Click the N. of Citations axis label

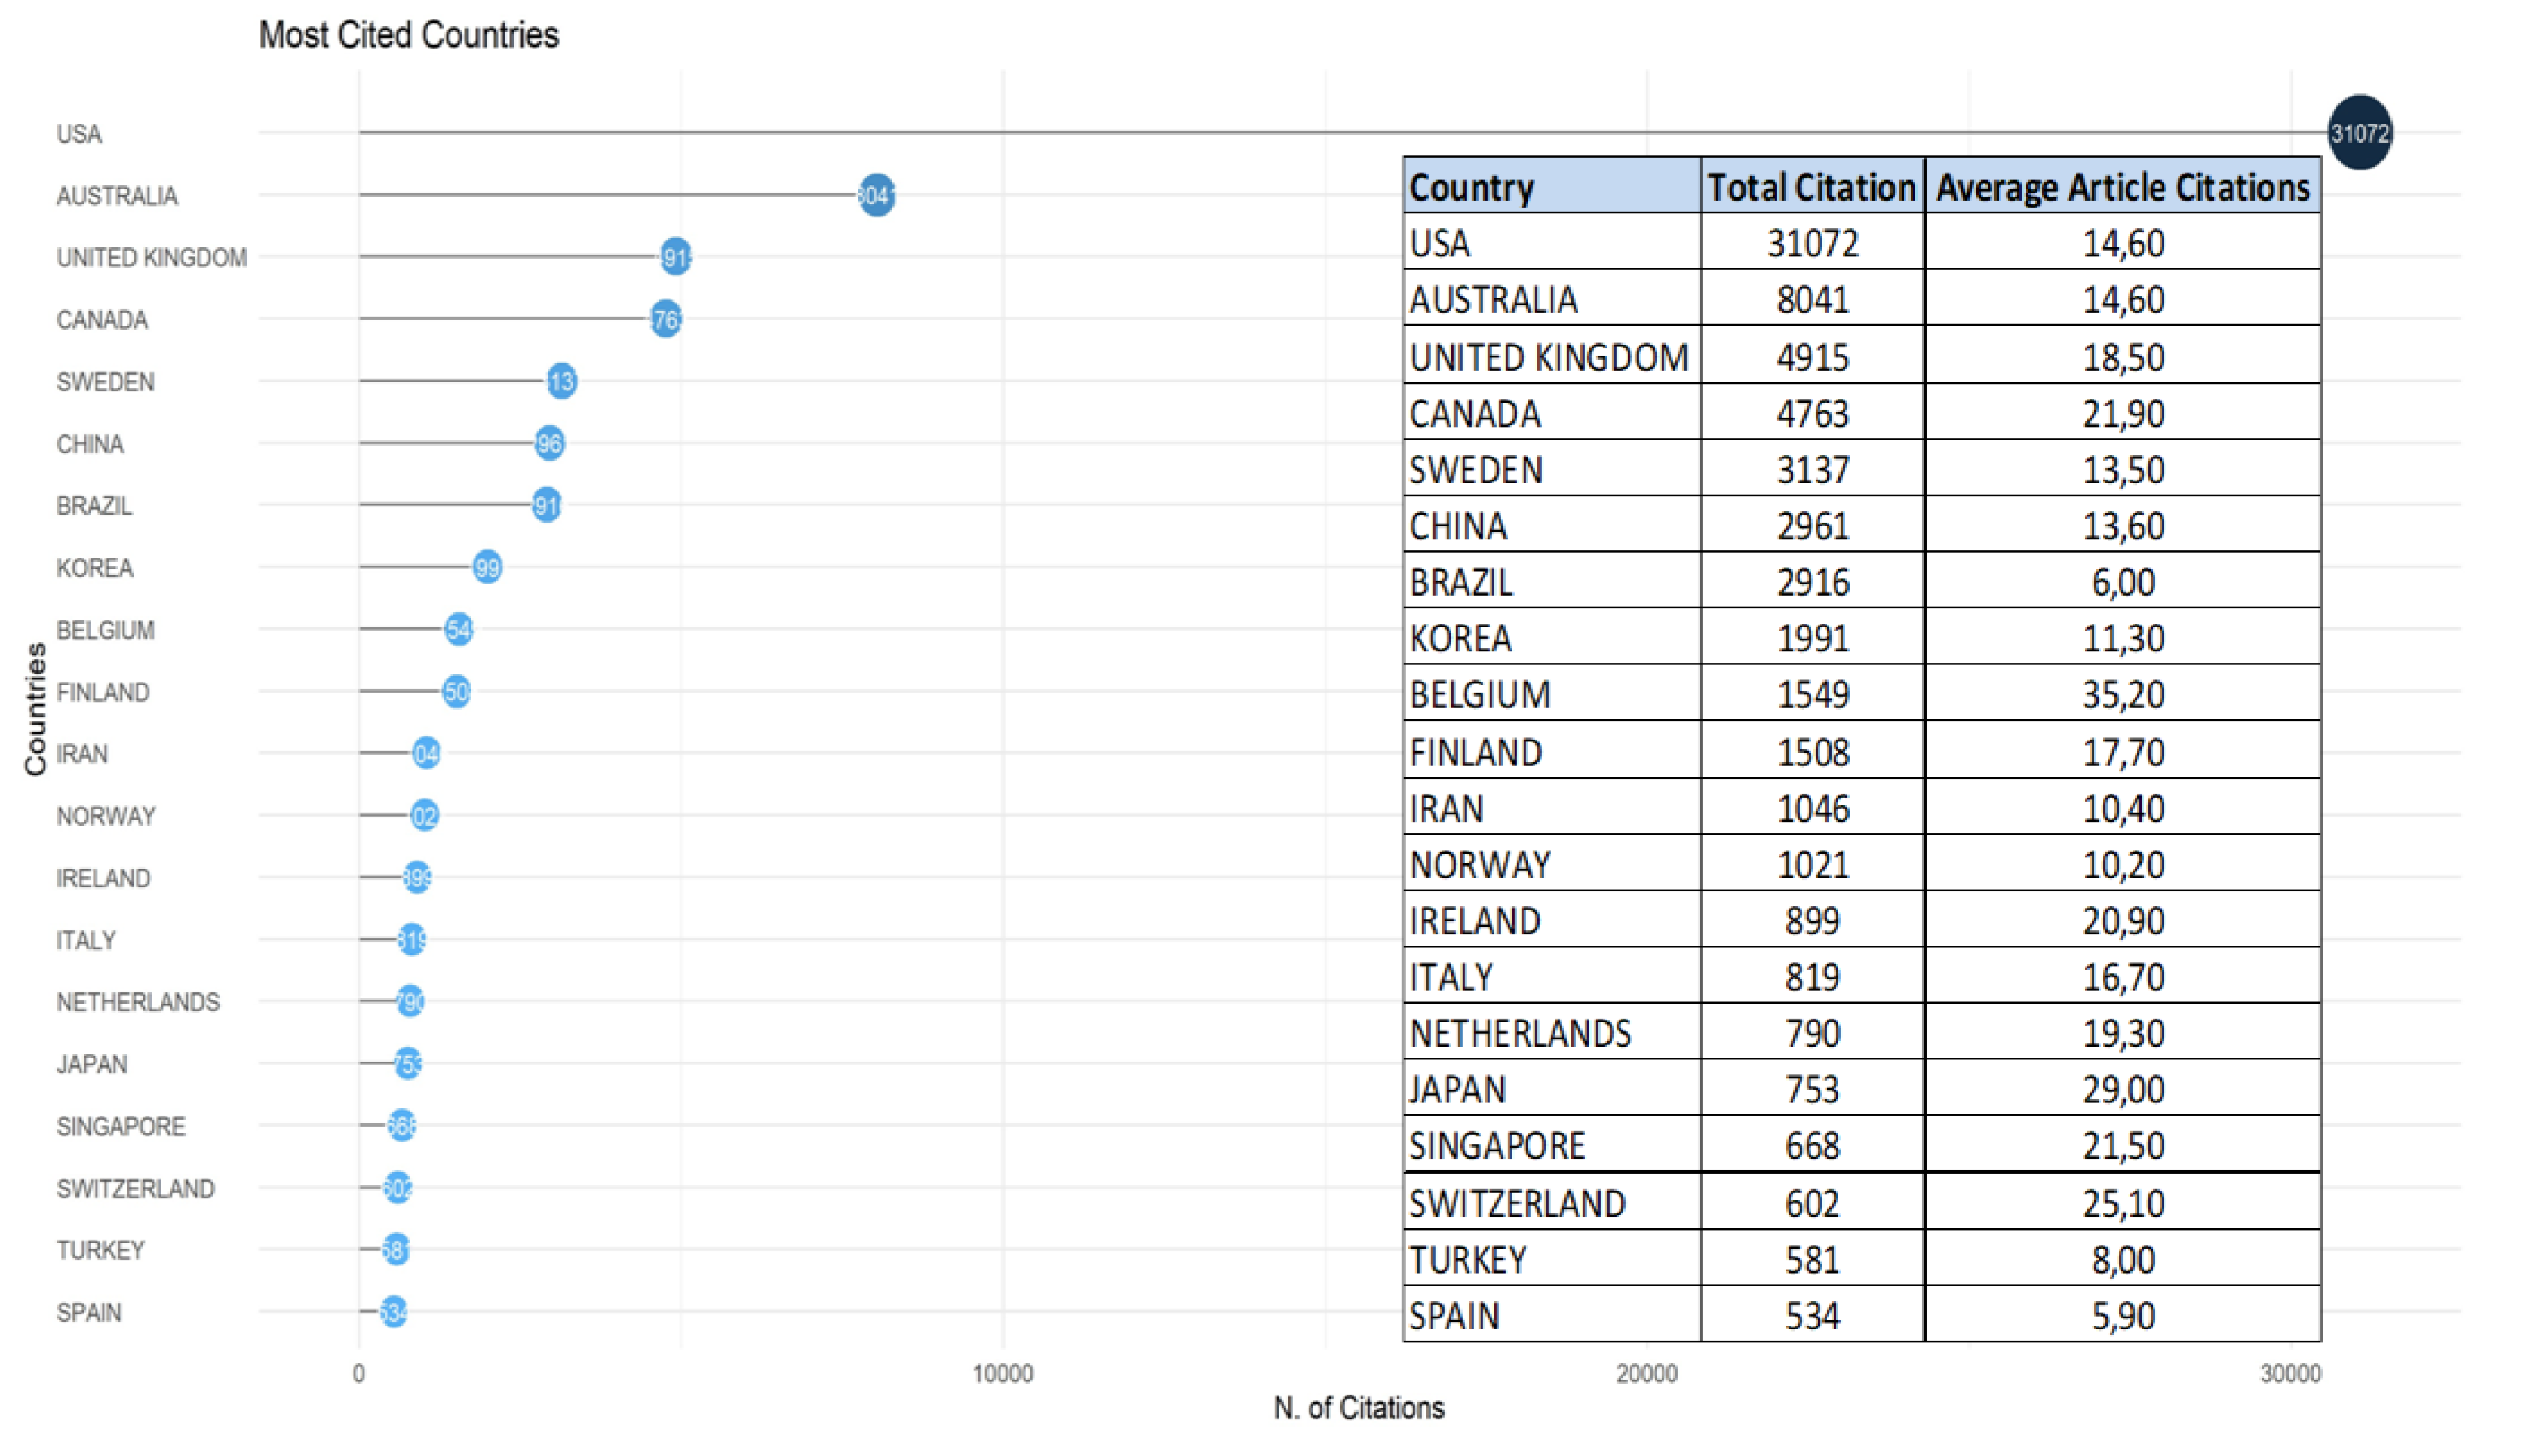pyautogui.click(x=1358, y=1408)
